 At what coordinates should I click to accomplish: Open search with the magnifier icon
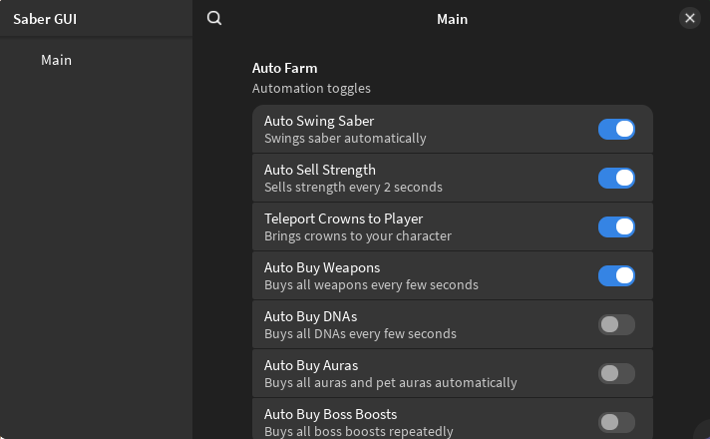point(214,18)
